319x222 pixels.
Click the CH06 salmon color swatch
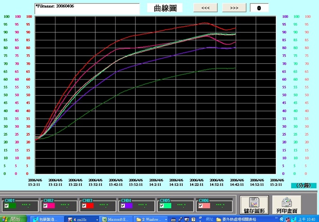click(207, 206)
